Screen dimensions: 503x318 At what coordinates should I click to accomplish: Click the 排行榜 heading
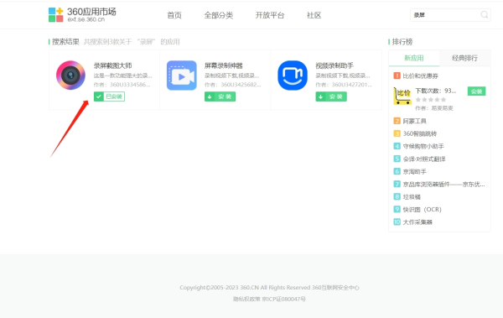402,42
